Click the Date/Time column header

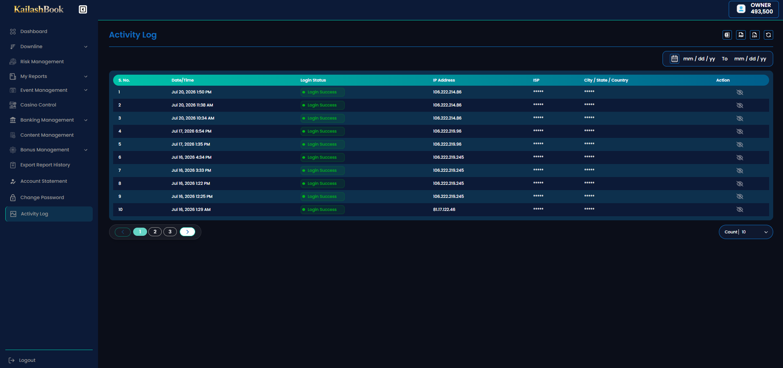(183, 80)
